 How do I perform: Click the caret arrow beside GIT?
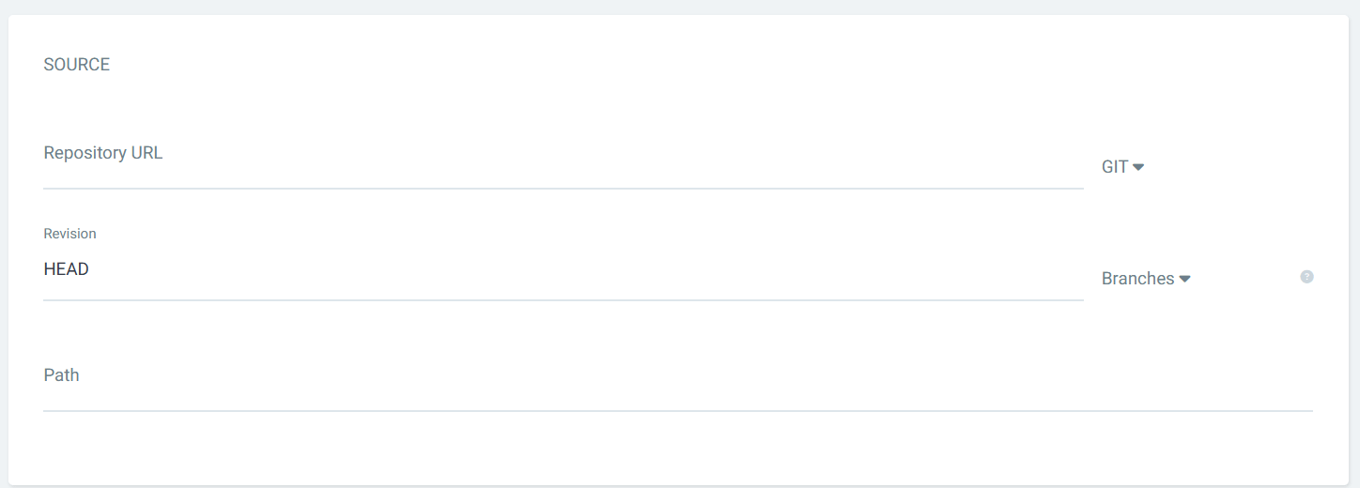click(x=1138, y=167)
